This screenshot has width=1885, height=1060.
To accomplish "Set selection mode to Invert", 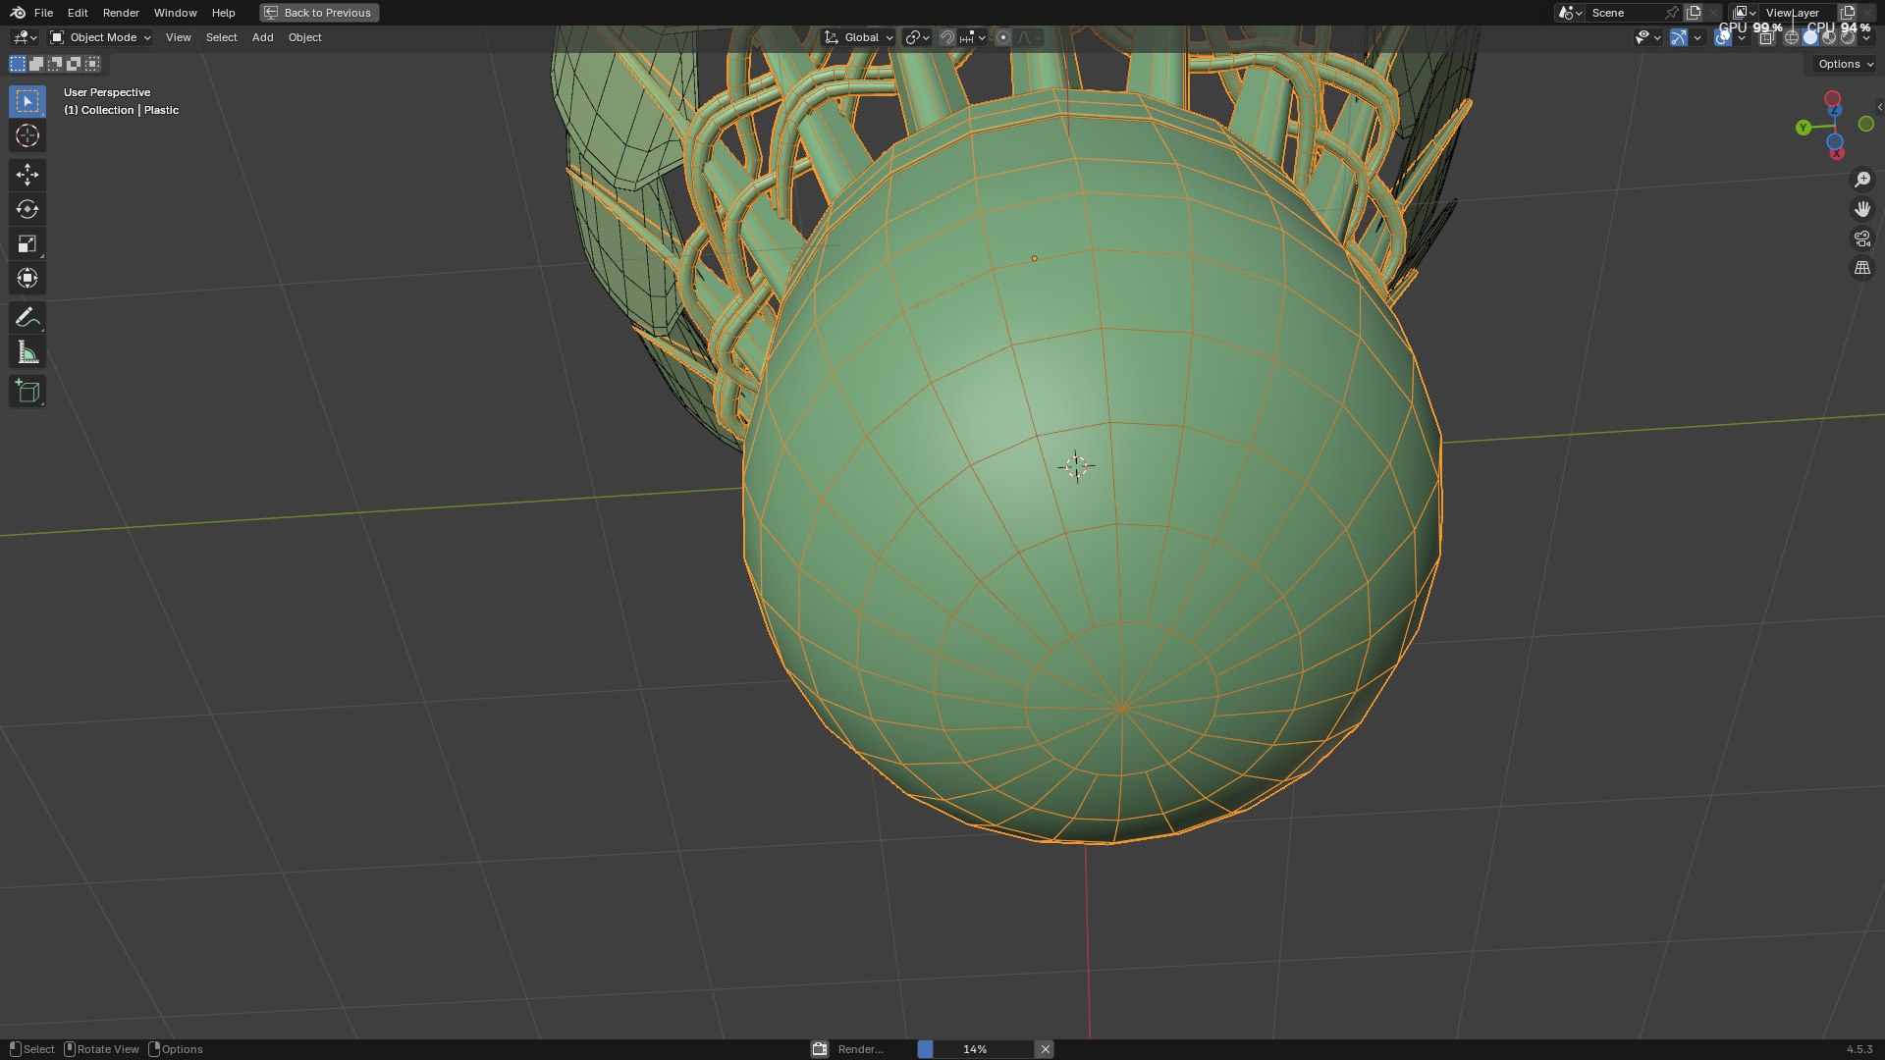I will pos(74,64).
